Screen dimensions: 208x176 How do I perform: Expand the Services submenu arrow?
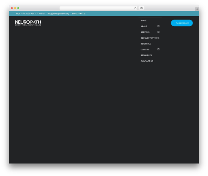[x=158, y=32]
